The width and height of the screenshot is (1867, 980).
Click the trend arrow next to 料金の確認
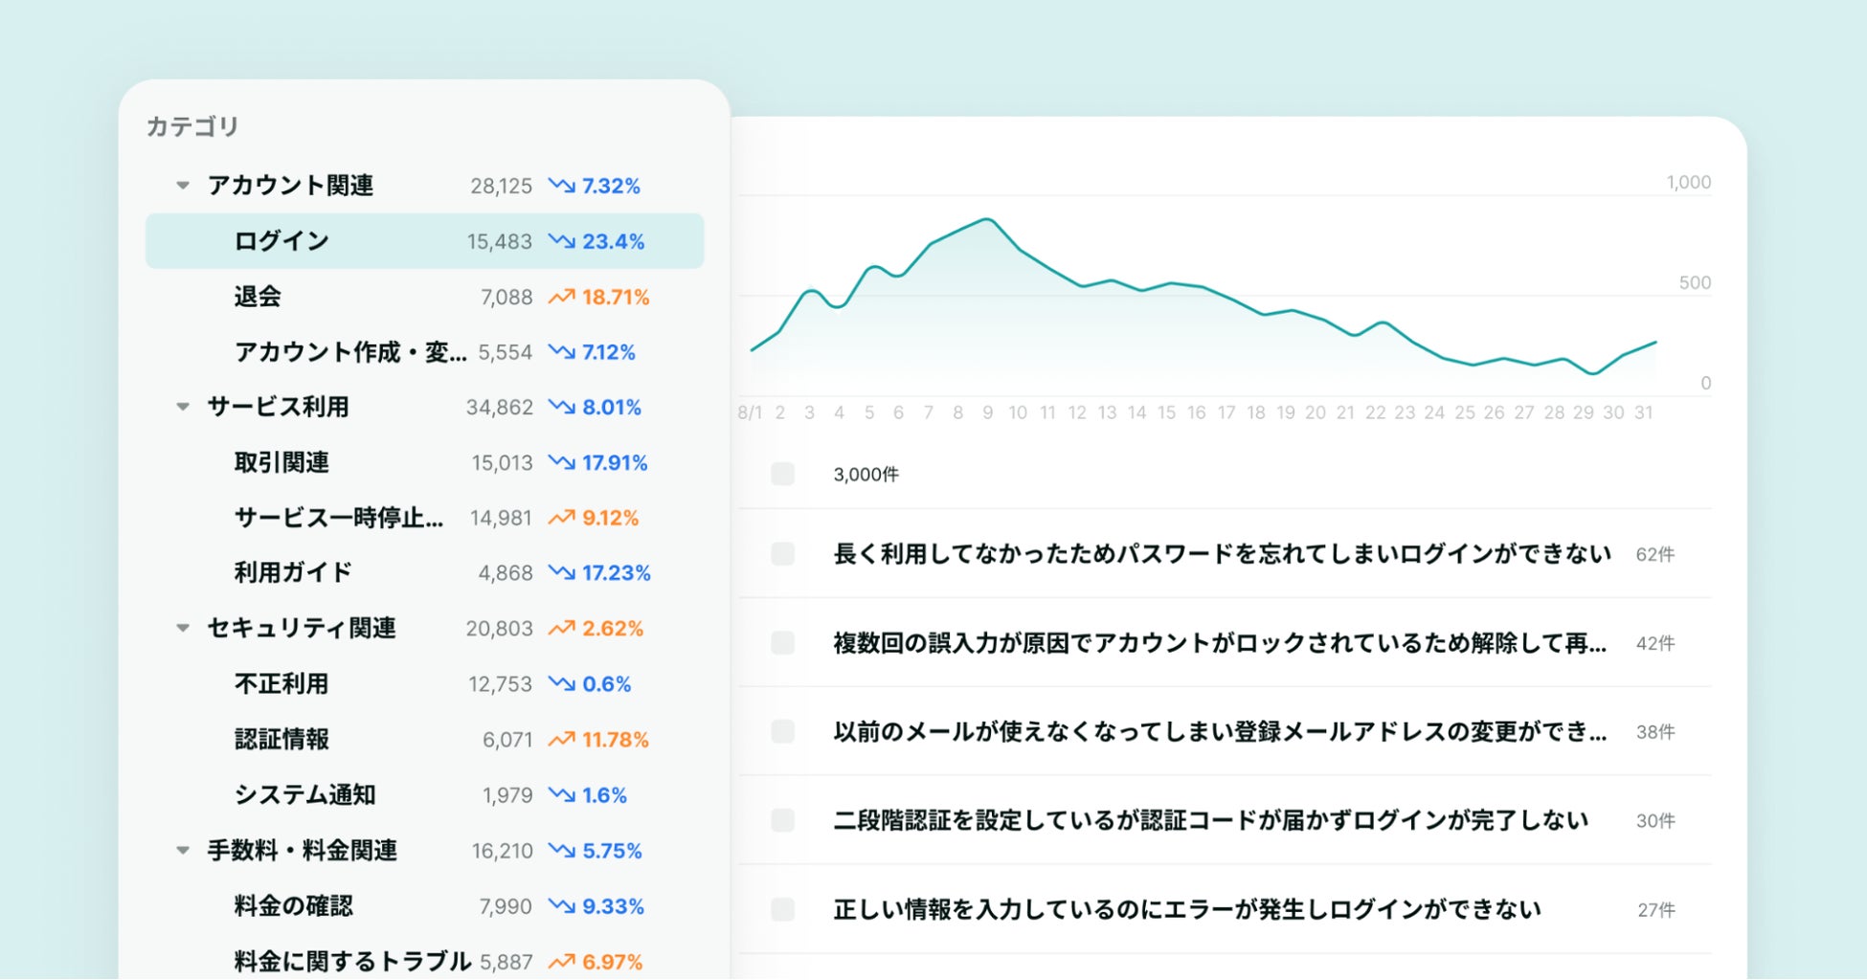[561, 906]
